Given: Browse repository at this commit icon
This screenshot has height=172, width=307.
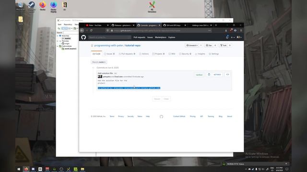Looking at the screenshot, I should click(227, 75).
